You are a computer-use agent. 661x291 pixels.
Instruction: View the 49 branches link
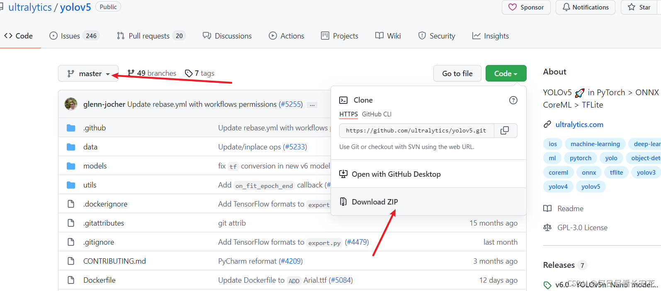tap(152, 73)
